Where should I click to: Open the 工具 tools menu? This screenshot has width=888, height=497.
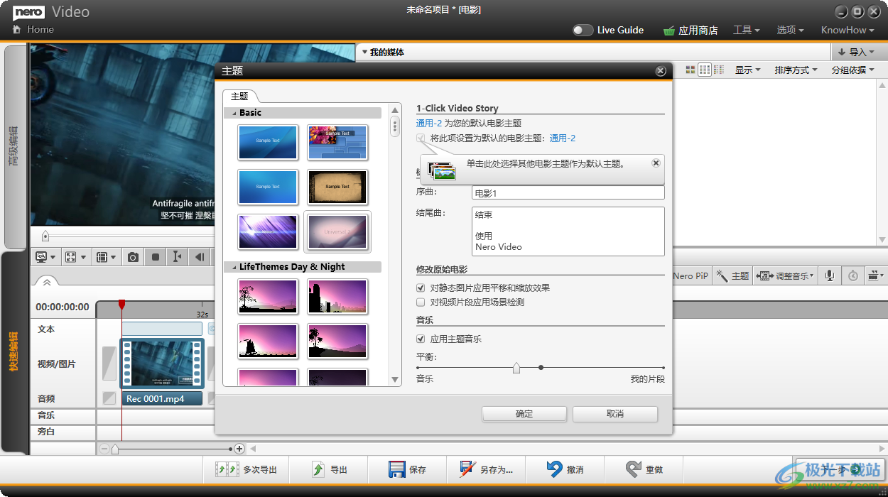(747, 30)
